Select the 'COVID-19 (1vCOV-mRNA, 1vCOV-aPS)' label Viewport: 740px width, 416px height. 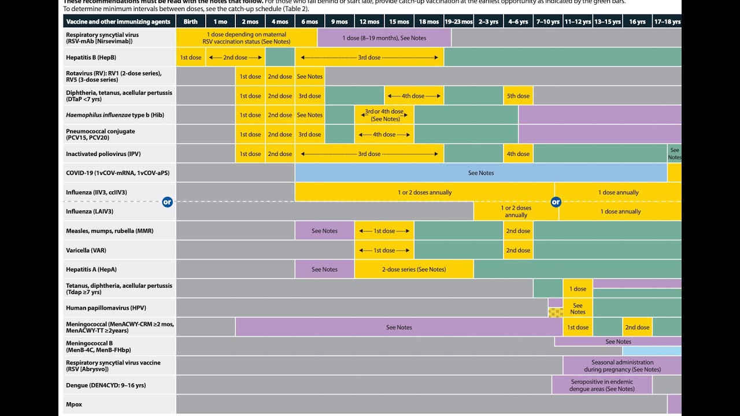click(x=119, y=173)
